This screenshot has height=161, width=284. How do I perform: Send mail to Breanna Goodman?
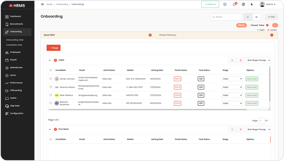coord(252,103)
